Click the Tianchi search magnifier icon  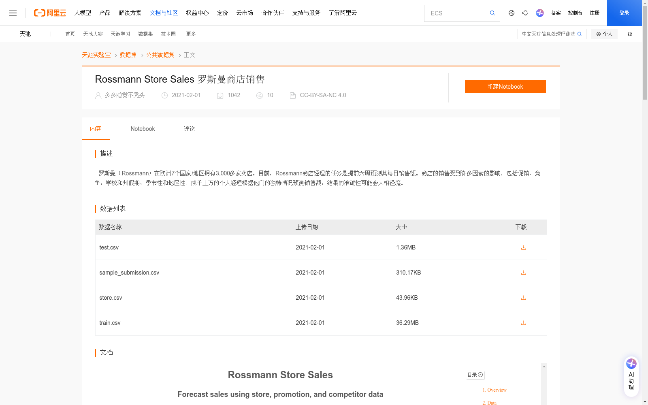coord(580,34)
